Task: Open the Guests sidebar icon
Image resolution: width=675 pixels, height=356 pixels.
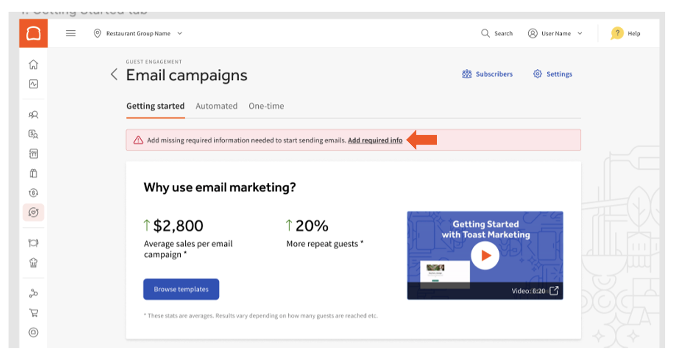Action: (x=33, y=114)
